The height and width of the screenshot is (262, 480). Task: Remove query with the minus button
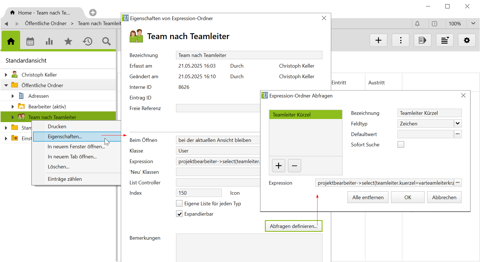pos(294,166)
